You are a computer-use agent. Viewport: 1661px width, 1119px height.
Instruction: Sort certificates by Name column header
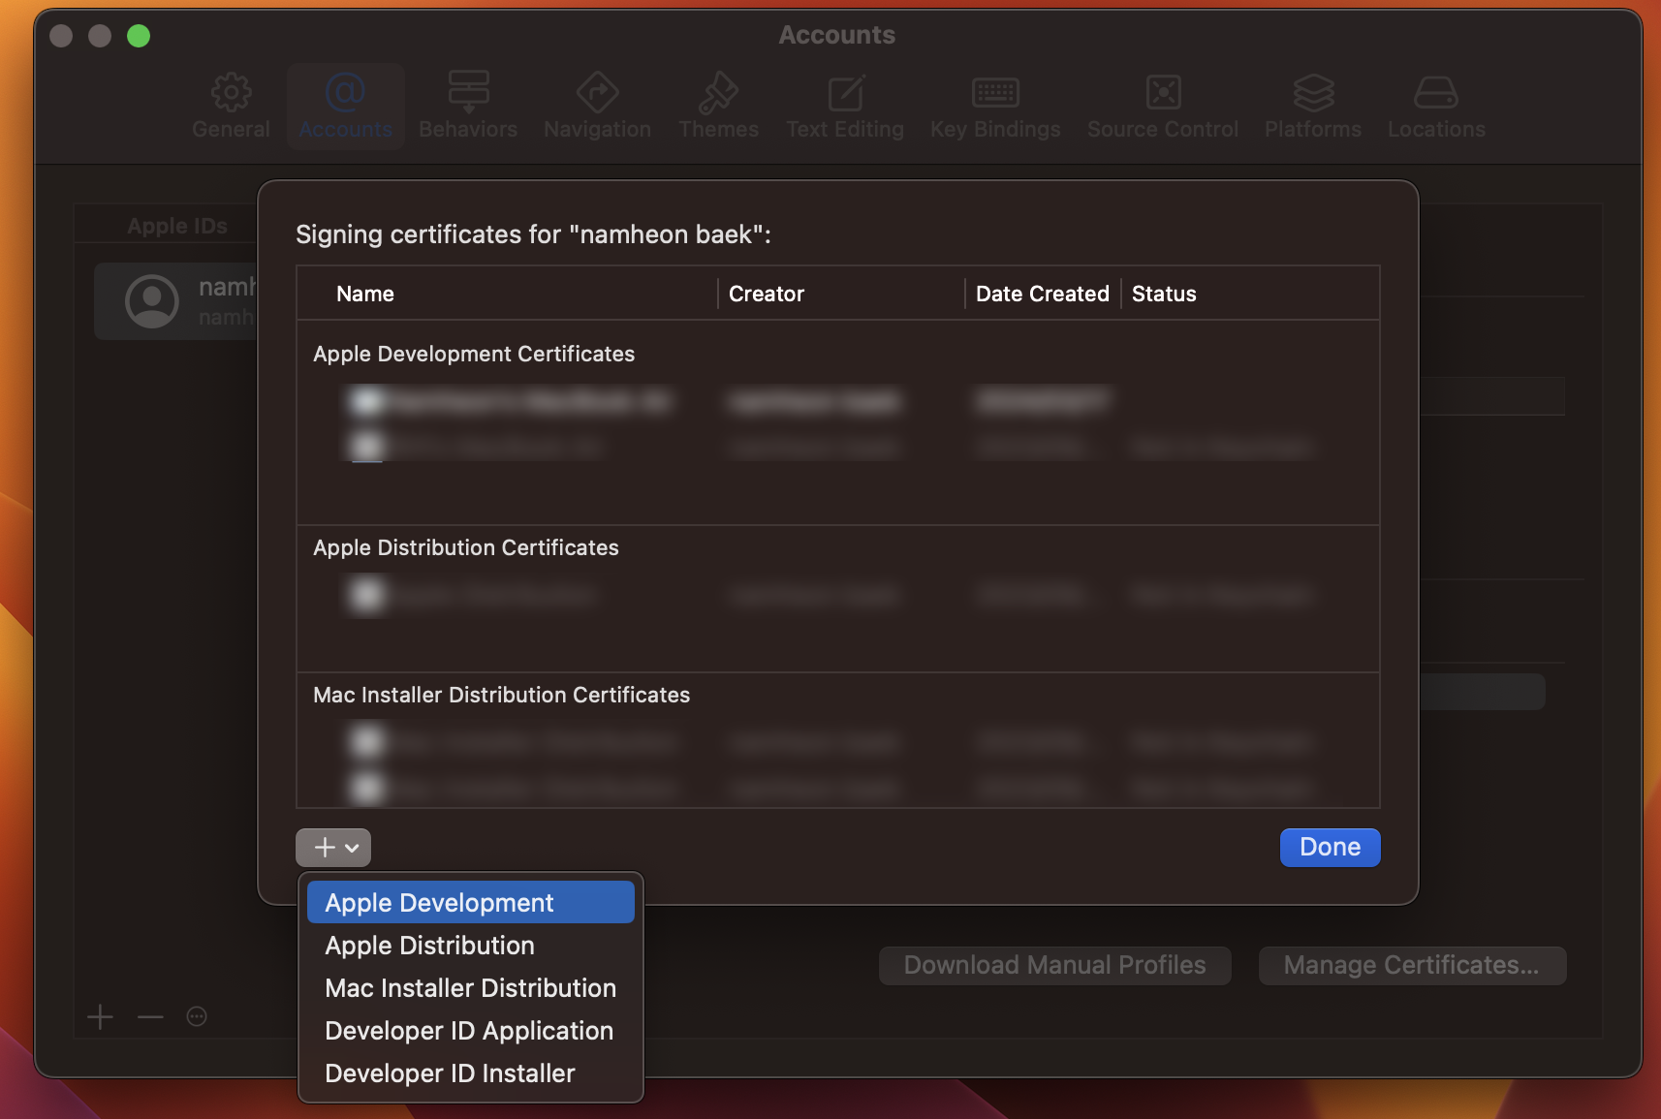[507, 294]
